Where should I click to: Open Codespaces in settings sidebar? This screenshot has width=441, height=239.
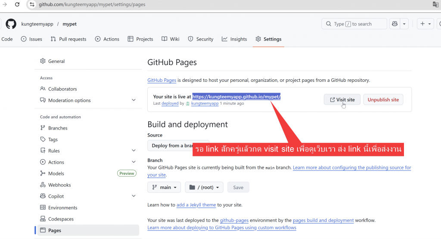click(x=61, y=219)
